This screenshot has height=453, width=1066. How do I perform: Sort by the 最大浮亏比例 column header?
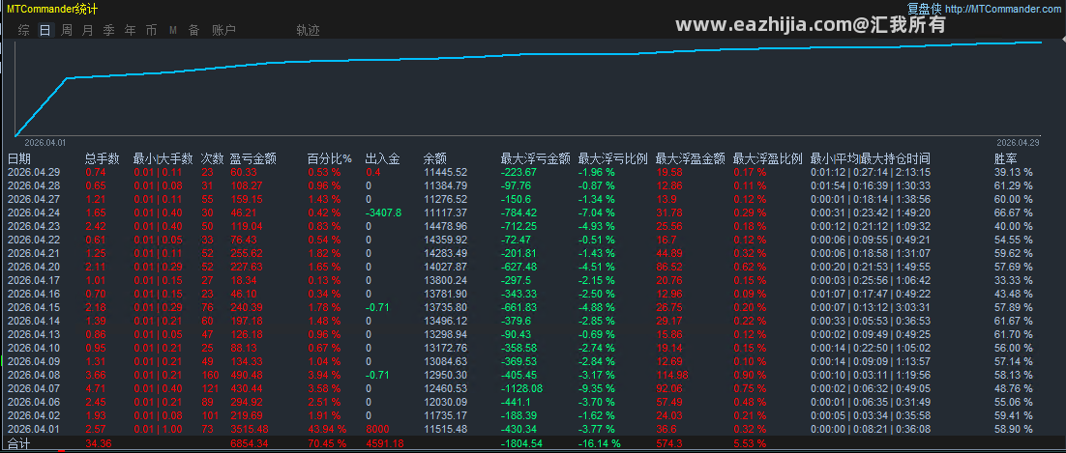click(x=612, y=159)
